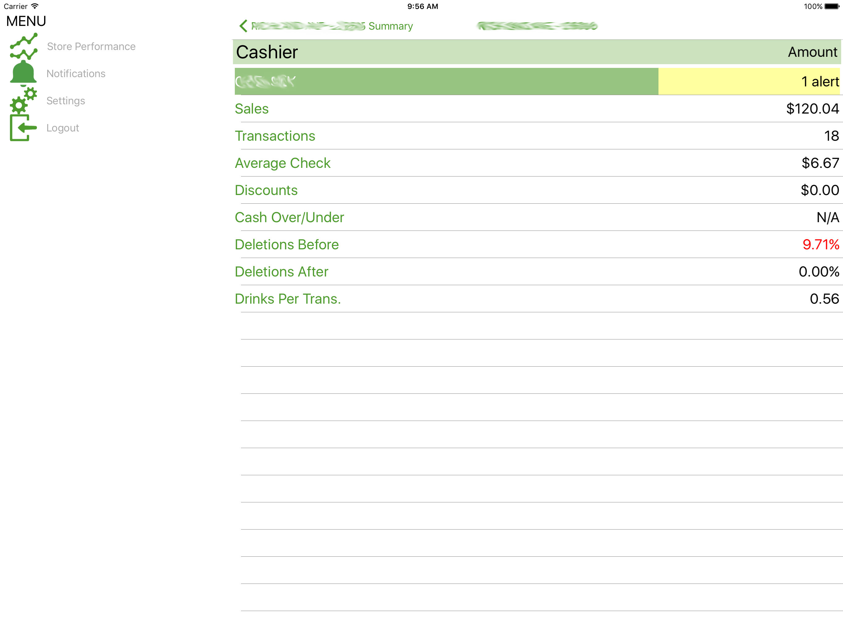Tap the Logout arrow icon
Viewport: 843px width, 632px height.
tap(23, 128)
